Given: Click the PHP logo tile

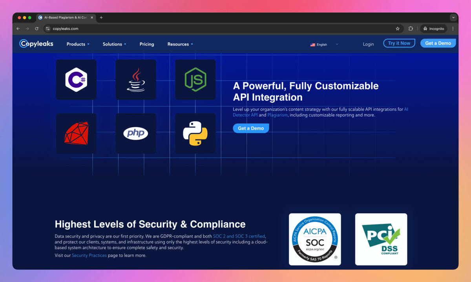Looking at the screenshot, I should 136,134.
